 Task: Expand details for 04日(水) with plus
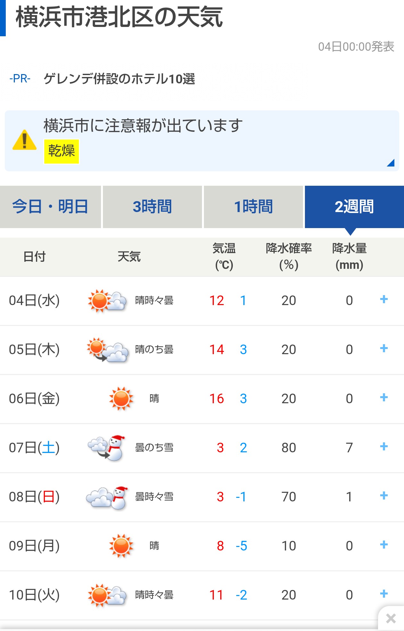click(383, 300)
